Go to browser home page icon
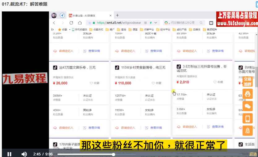 pyautogui.click(x=80, y=23)
